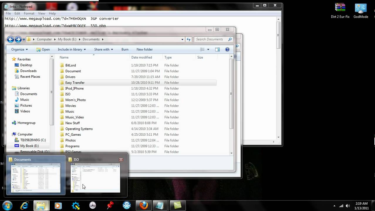The image size is (375, 211).
Task: Launch Internet Explorer from the taskbar
Action: click(24, 206)
